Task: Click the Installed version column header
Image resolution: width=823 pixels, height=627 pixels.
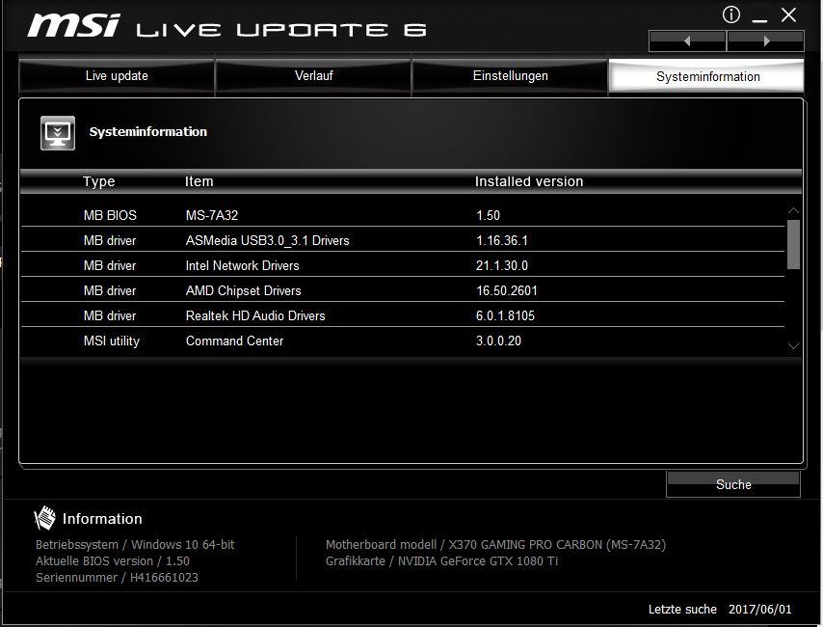Action: [529, 182]
